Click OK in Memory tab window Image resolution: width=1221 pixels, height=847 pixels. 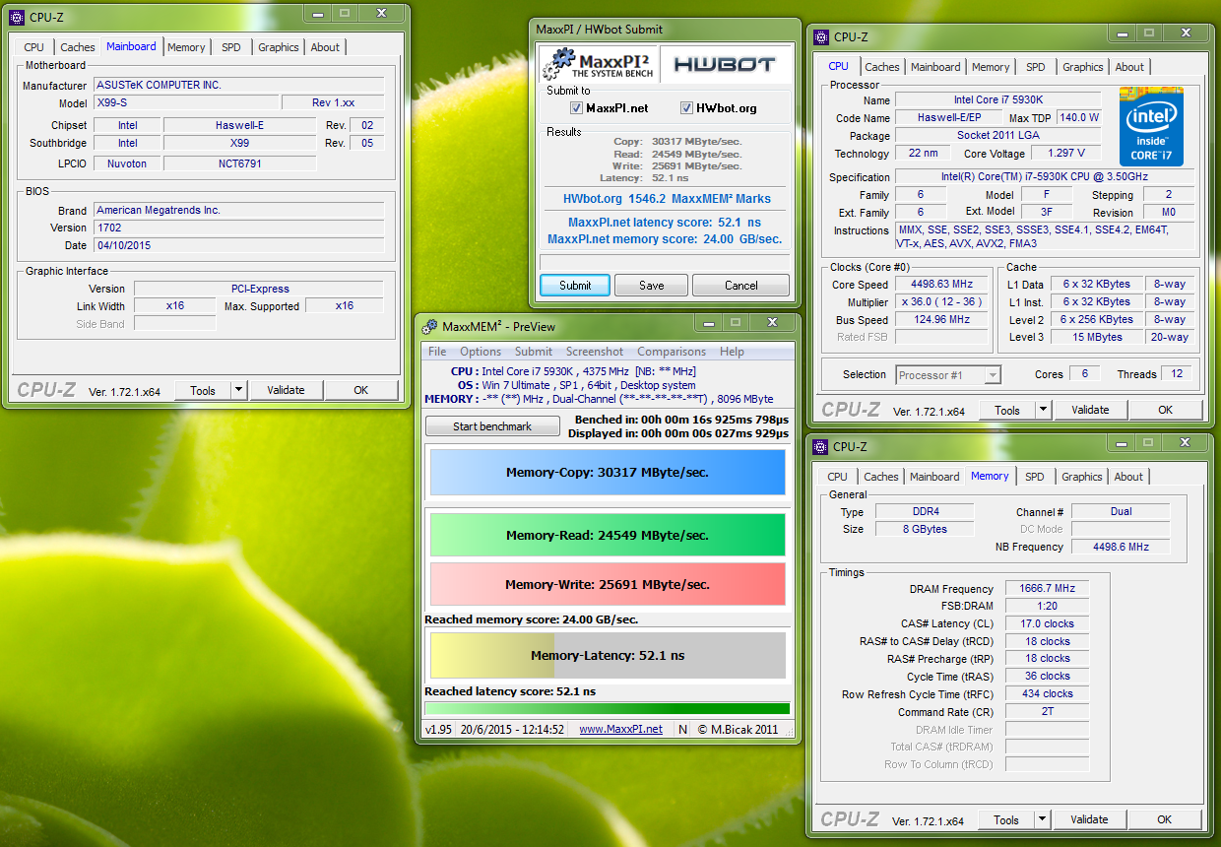click(x=1165, y=819)
